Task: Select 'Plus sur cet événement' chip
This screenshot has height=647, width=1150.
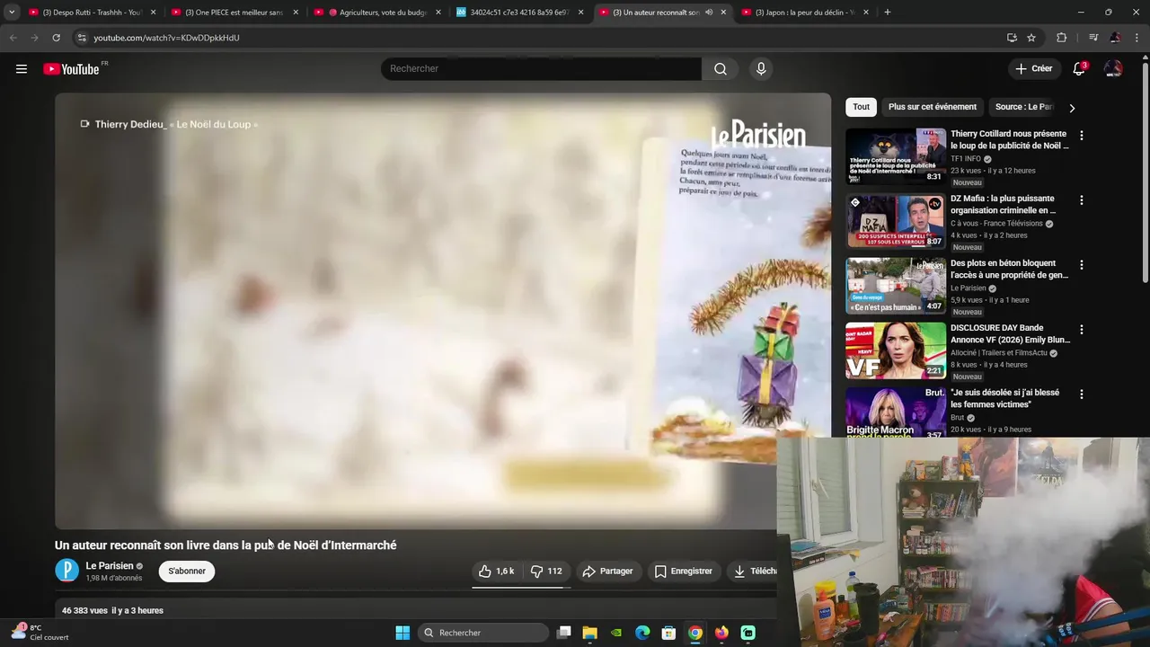Action: click(x=932, y=107)
